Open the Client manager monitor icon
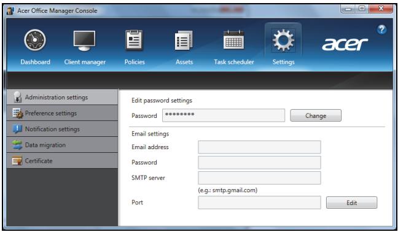The width and height of the screenshot is (398, 232). tap(84, 41)
